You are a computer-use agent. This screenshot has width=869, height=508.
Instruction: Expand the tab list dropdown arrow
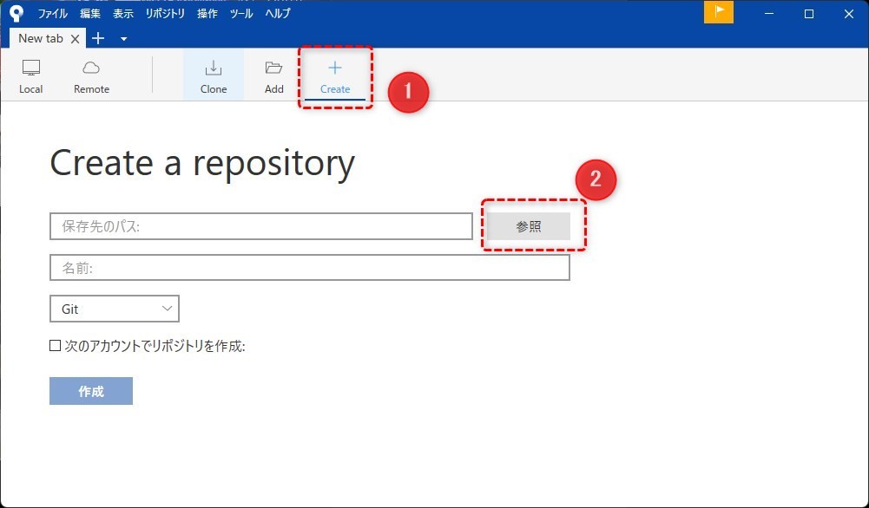(x=123, y=39)
